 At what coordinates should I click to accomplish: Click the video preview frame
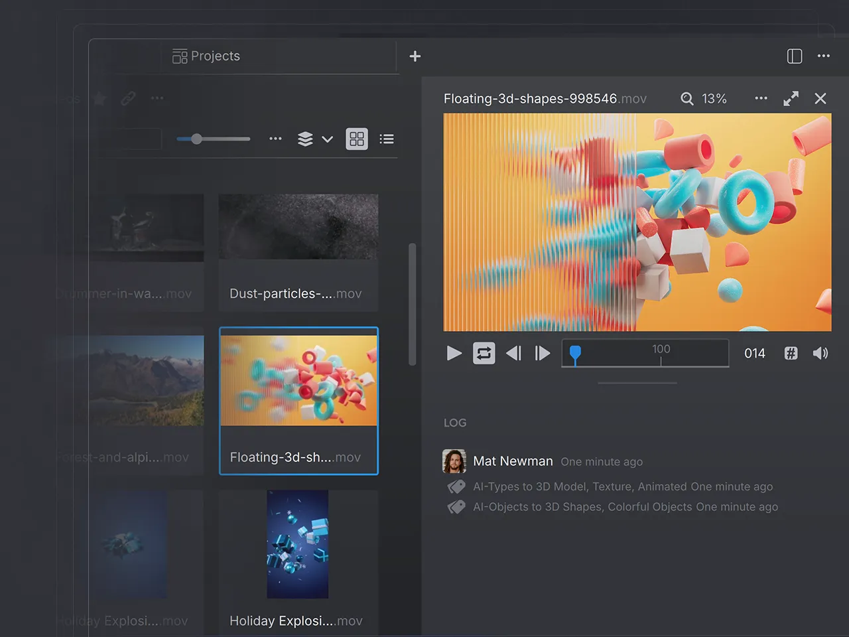pyautogui.click(x=637, y=222)
